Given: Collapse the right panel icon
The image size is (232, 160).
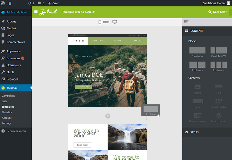Looking at the screenshot, I should (x=186, y=22).
